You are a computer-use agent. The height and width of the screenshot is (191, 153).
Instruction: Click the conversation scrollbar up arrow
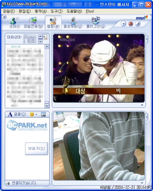[x=47, y=47]
